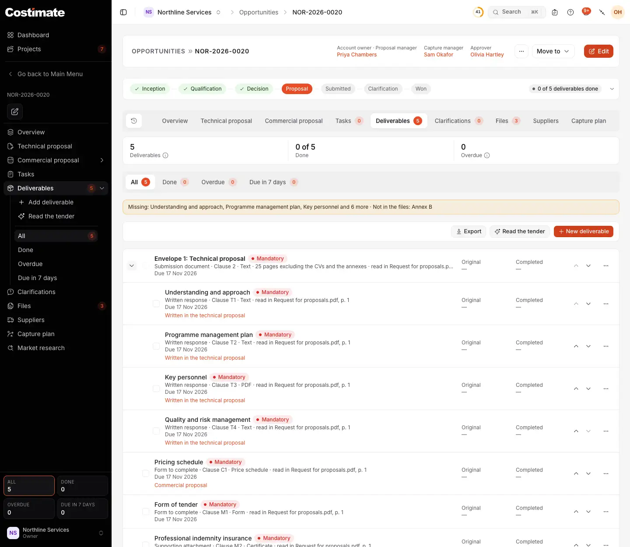Open more options for Pricing schedule row
Screen dimensions: 630x547
coord(606,473)
